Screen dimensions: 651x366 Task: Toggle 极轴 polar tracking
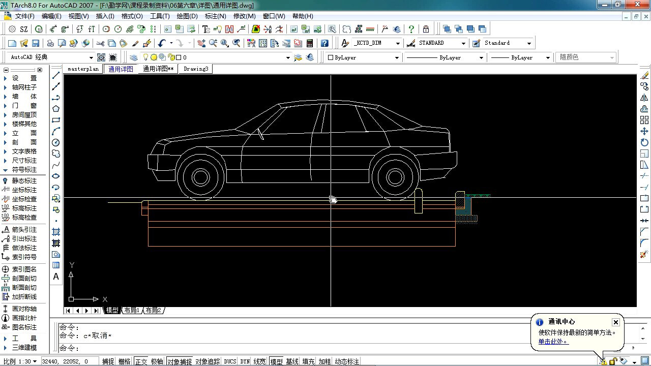(x=157, y=361)
